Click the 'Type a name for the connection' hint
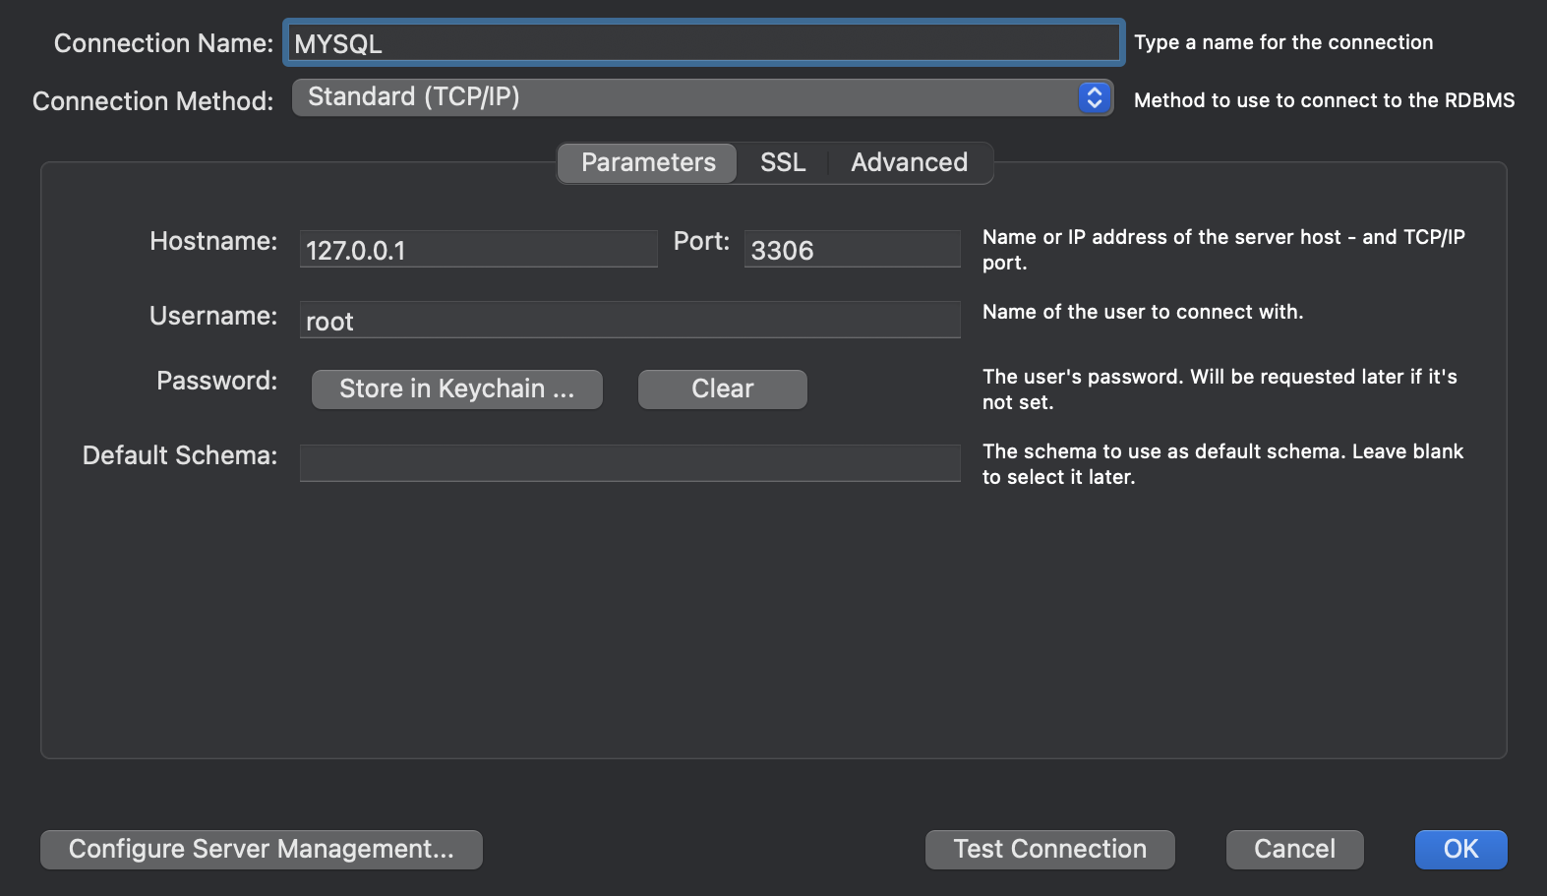Screen dimensions: 1547x896 (x=1283, y=42)
